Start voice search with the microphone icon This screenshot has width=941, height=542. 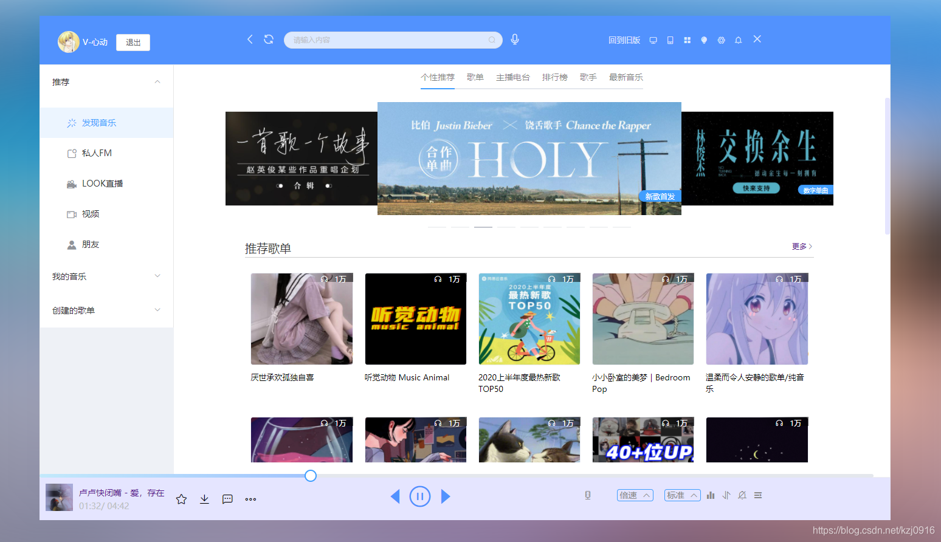(x=515, y=39)
